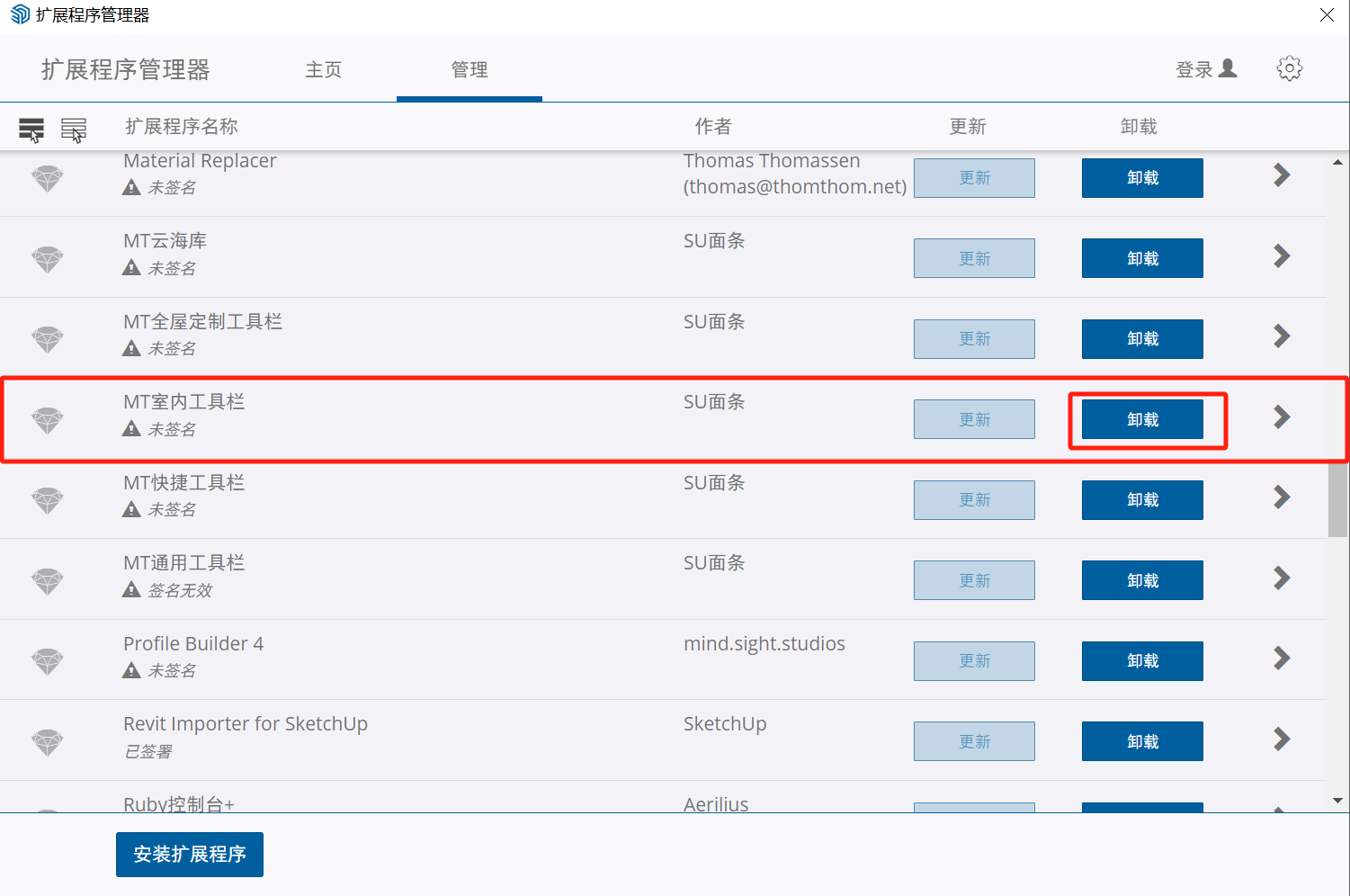
Task: Close the extension manager window
Action: [1327, 14]
